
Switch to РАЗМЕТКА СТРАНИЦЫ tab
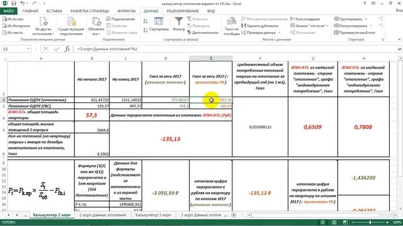(89, 11)
